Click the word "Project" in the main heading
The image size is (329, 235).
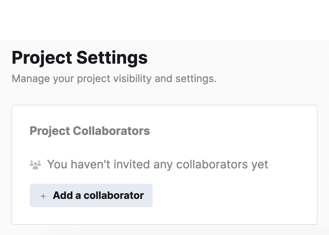pyautogui.click(x=42, y=58)
